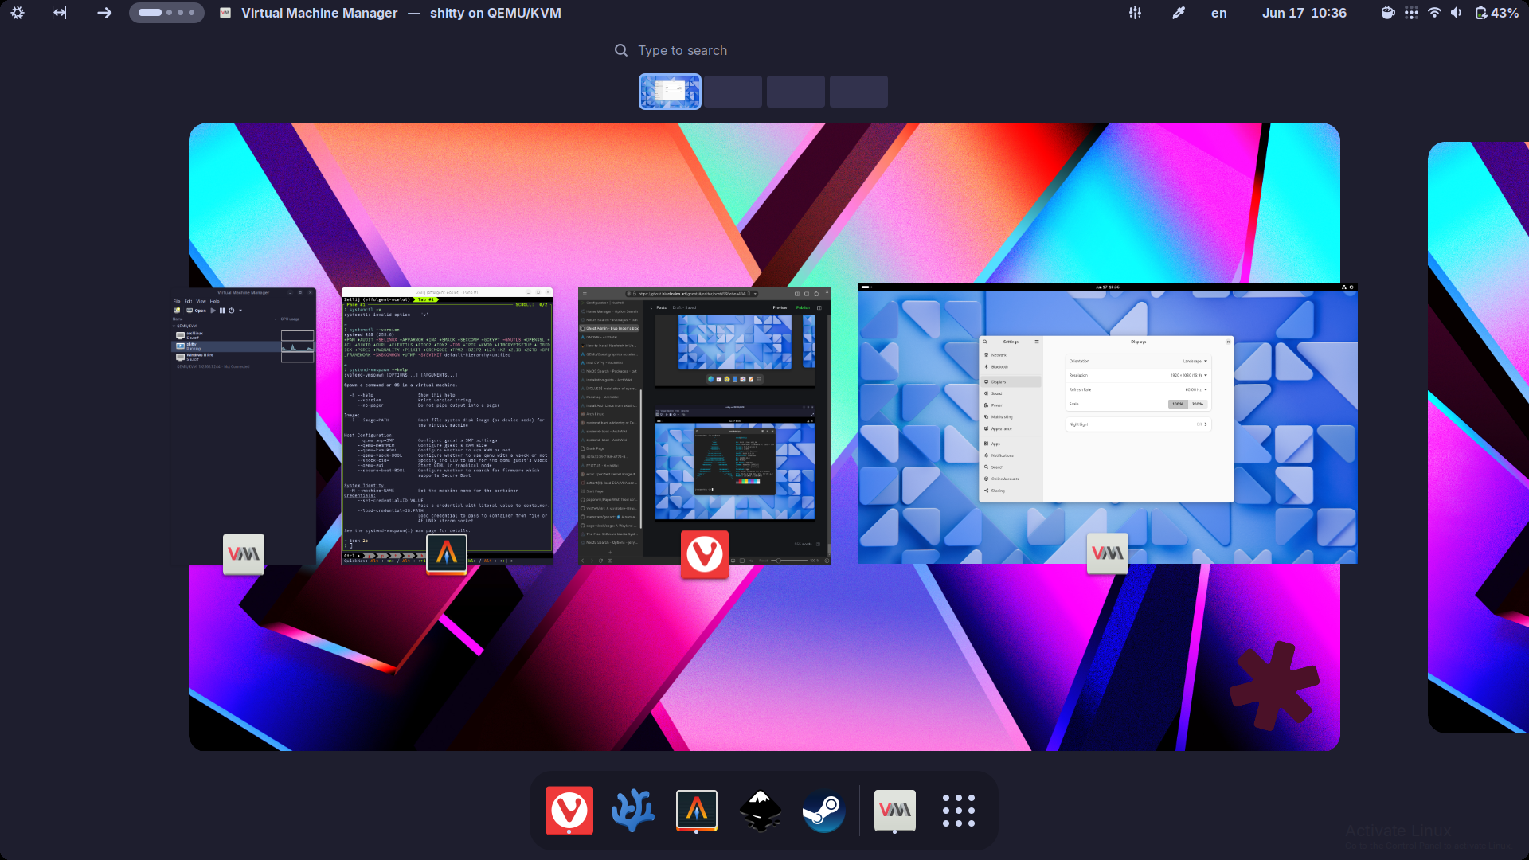Click the dotted grid tray icon
The width and height of the screenshot is (1529, 860).
[1411, 13]
